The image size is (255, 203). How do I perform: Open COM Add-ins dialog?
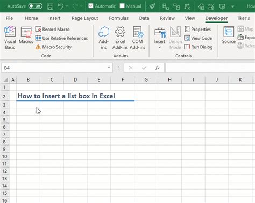[x=137, y=38]
